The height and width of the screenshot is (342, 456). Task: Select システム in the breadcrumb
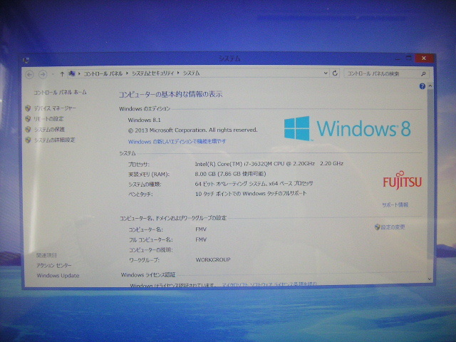point(191,73)
